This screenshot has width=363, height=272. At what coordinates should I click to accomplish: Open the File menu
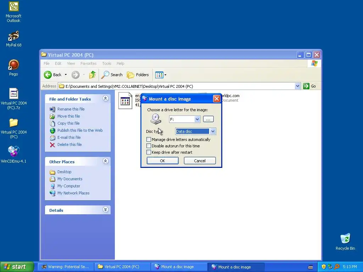click(46, 63)
